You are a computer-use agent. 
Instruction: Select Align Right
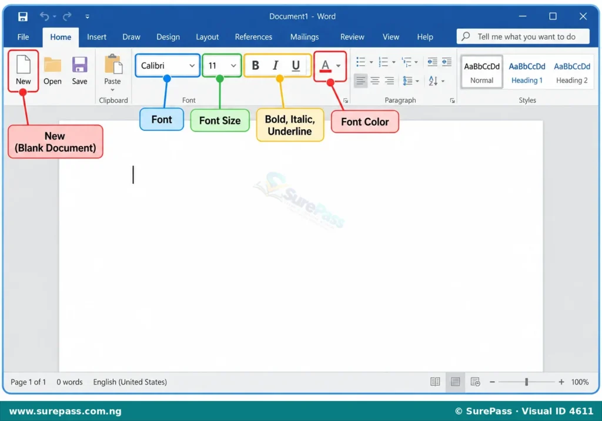point(389,80)
